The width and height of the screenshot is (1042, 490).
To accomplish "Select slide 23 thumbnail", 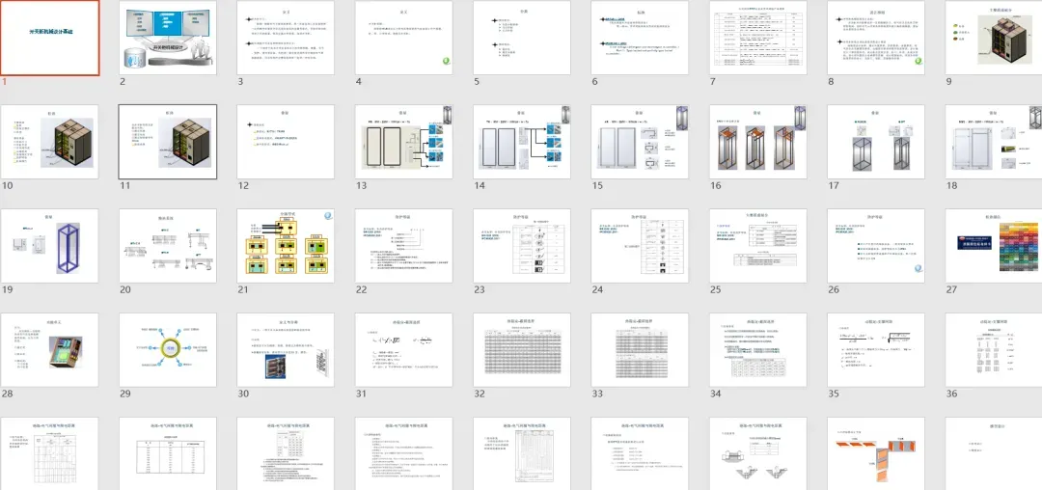I will point(522,246).
